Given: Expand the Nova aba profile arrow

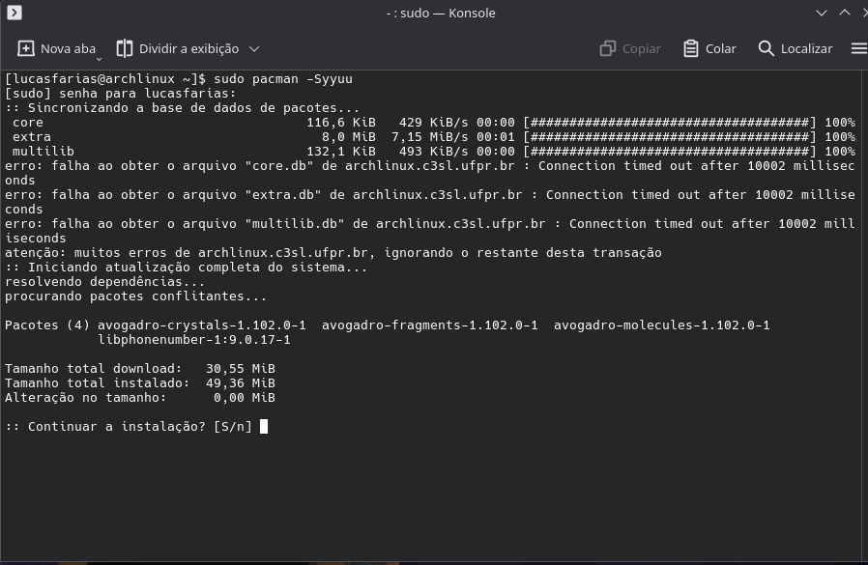Looking at the screenshot, I should [99, 58].
